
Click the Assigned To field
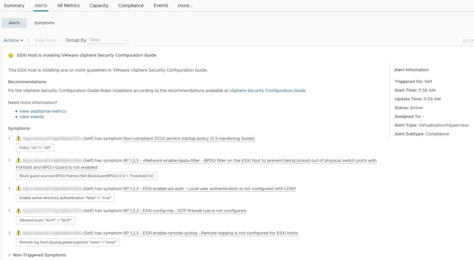coord(409,117)
